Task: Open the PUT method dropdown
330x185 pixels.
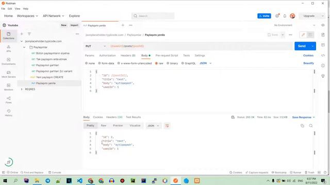Action: point(96,46)
